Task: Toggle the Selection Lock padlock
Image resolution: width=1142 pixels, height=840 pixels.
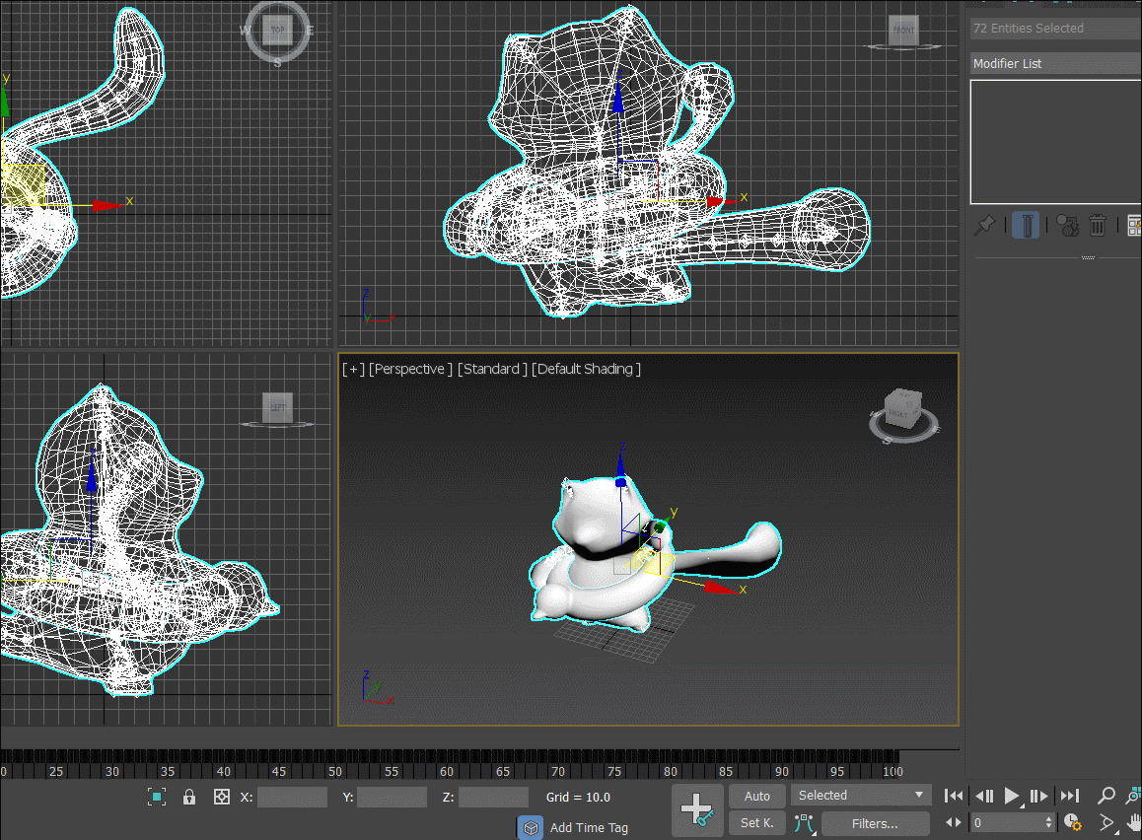Action: 189,797
